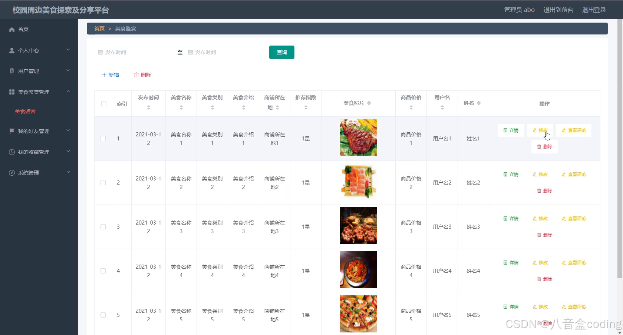Click the person icon for 个人中心
Viewport: 623px width, 335px height.
12,50
